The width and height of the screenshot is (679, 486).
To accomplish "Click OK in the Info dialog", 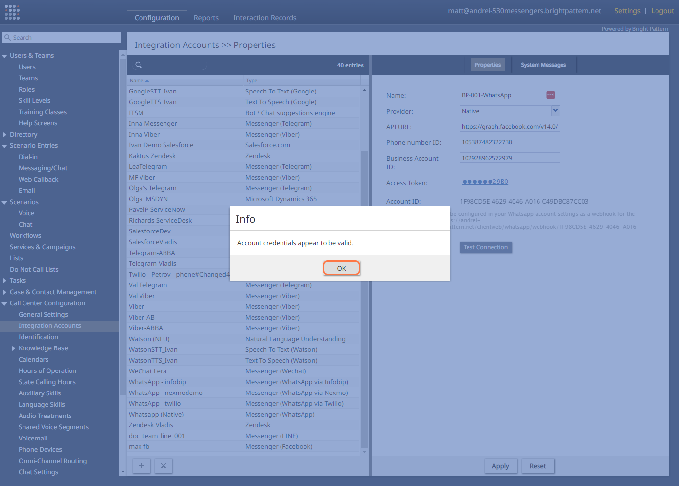I will (341, 268).
